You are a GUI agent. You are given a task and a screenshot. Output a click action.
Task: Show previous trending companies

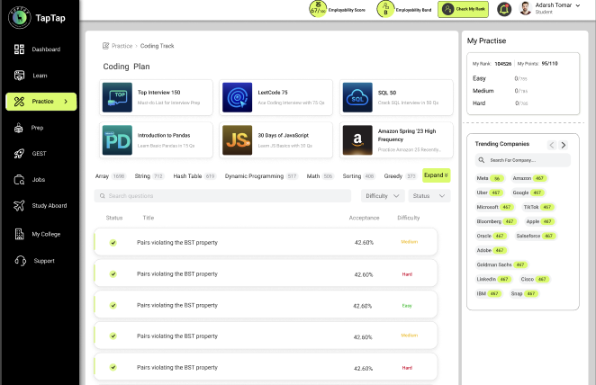(x=552, y=145)
